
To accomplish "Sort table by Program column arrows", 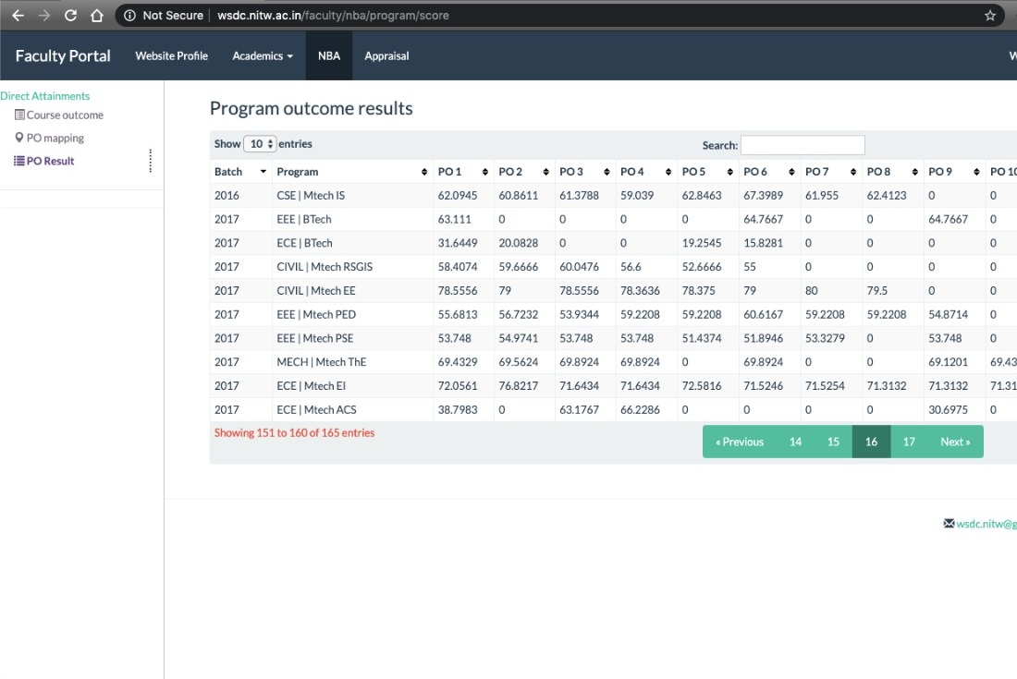I will point(424,172).
